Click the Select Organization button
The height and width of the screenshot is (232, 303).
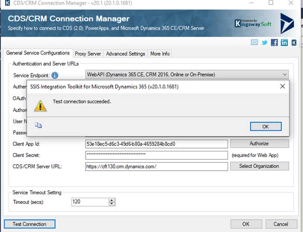[259, 166]
